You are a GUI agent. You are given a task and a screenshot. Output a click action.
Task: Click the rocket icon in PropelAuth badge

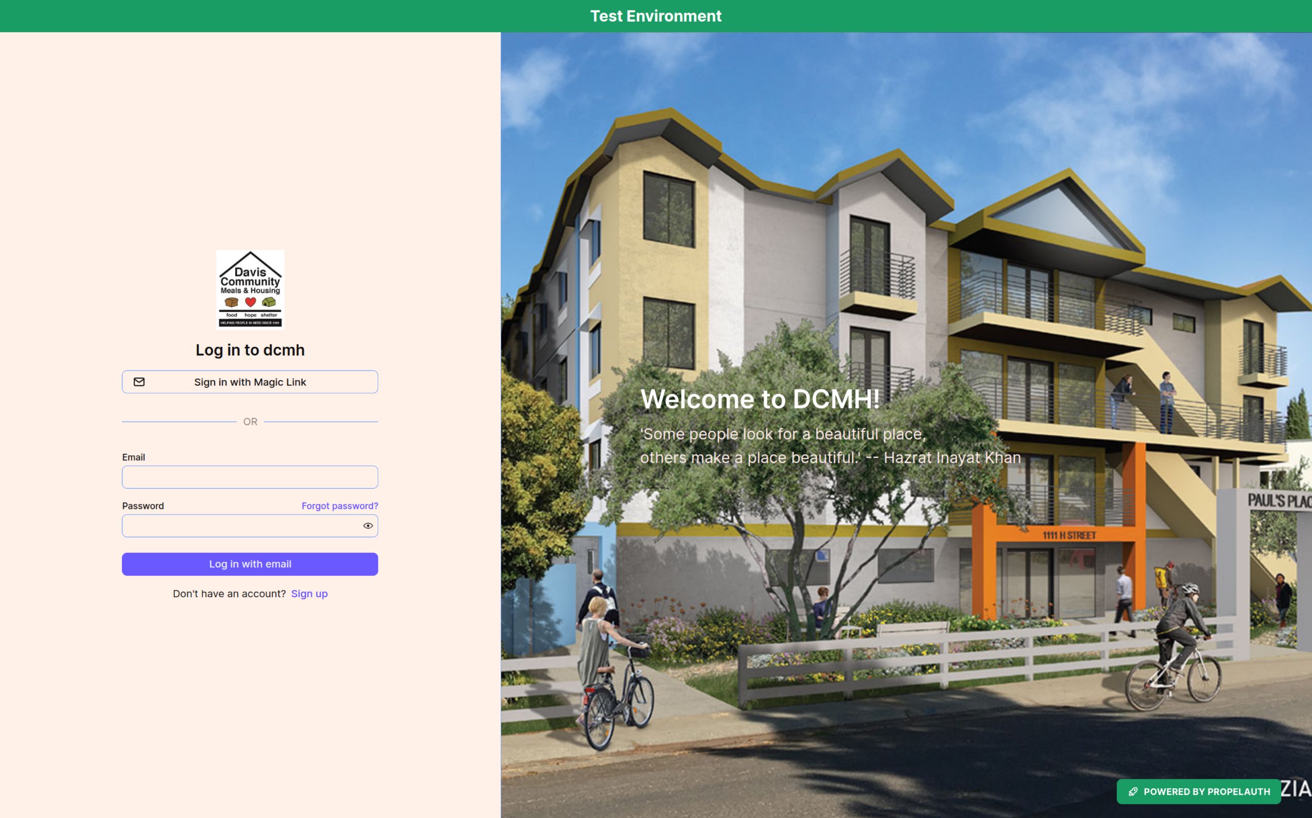(1133, 791)
